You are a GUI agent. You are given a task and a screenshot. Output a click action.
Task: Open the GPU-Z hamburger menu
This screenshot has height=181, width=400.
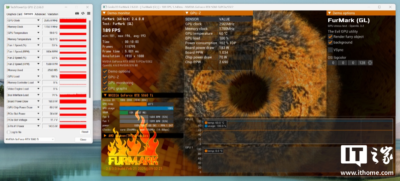[89, 14]
